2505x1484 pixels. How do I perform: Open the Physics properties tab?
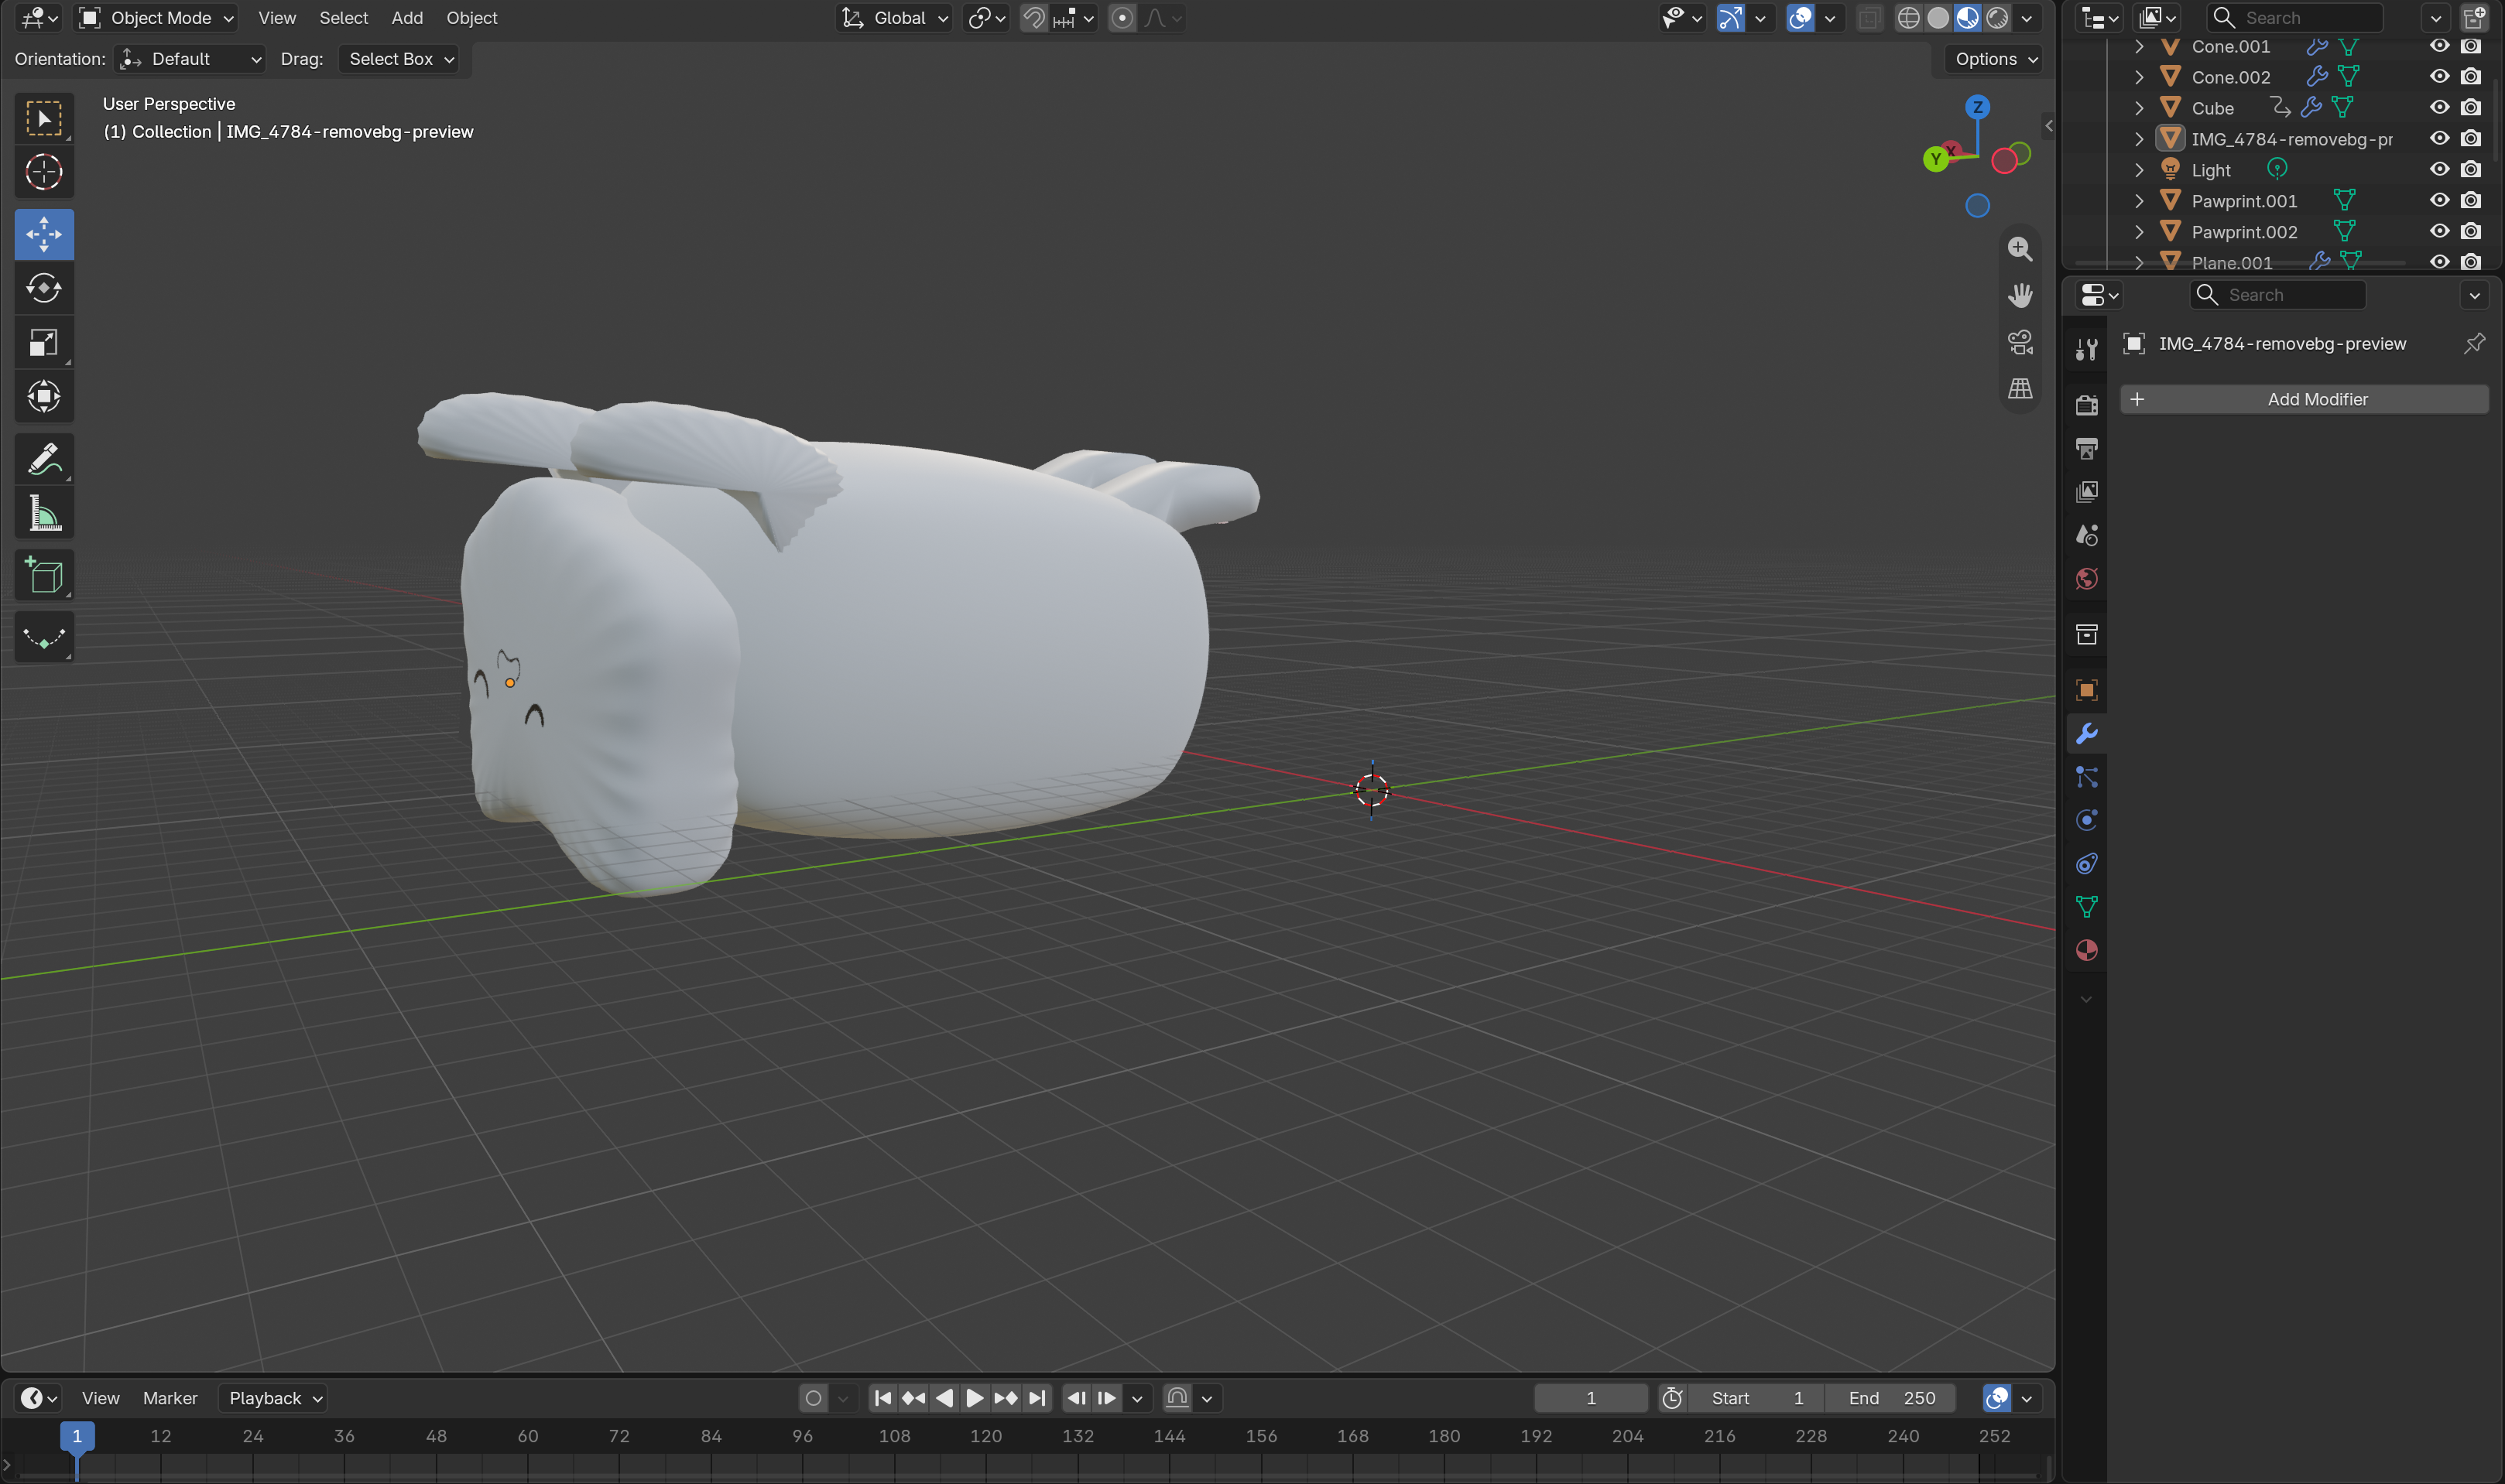click(2087, 820)
